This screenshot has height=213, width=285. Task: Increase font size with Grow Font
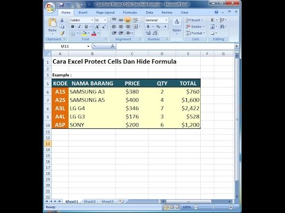coord(97,27)
